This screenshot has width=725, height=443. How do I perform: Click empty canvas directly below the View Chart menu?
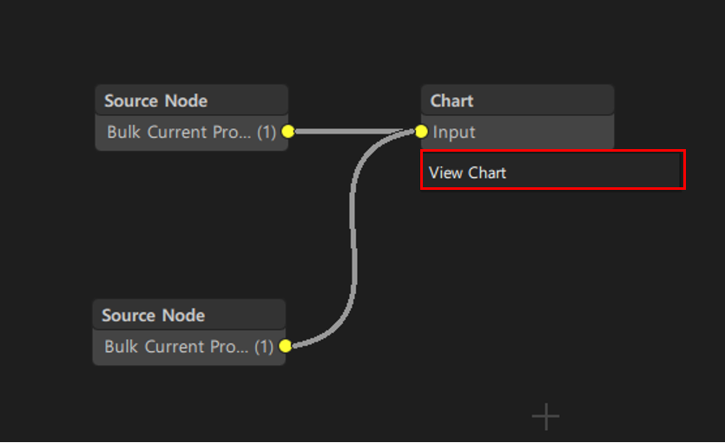coord(552,260)
